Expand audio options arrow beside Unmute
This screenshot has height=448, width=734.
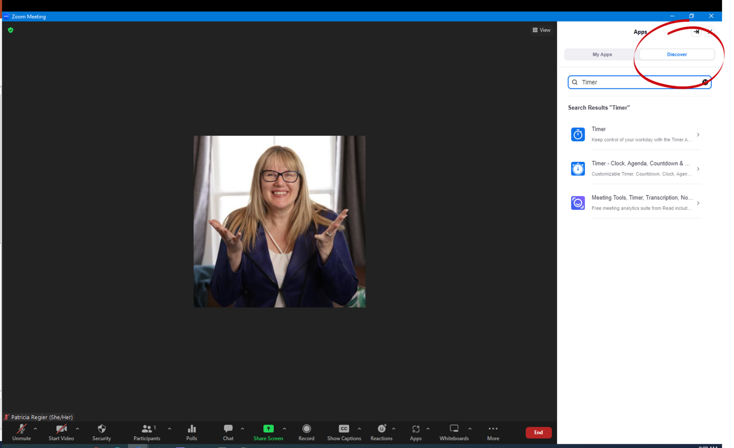[35, 429]
